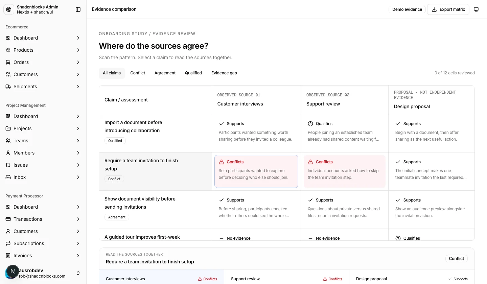This screenshot has height=284, width=487.
Task: Click the Invoices document icon
Action: click(8, 256)
